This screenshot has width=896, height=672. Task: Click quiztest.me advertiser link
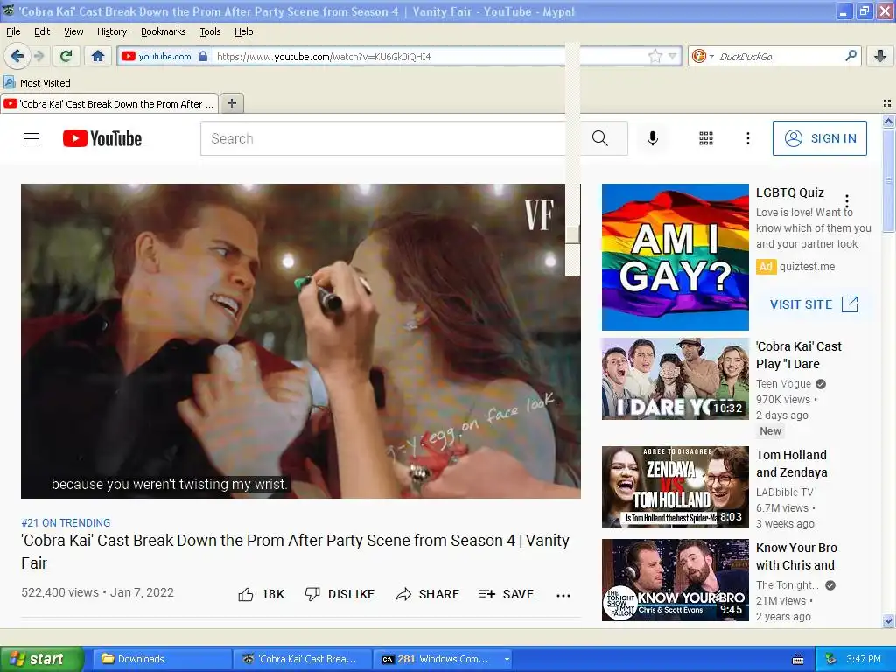tap(807, 267)
